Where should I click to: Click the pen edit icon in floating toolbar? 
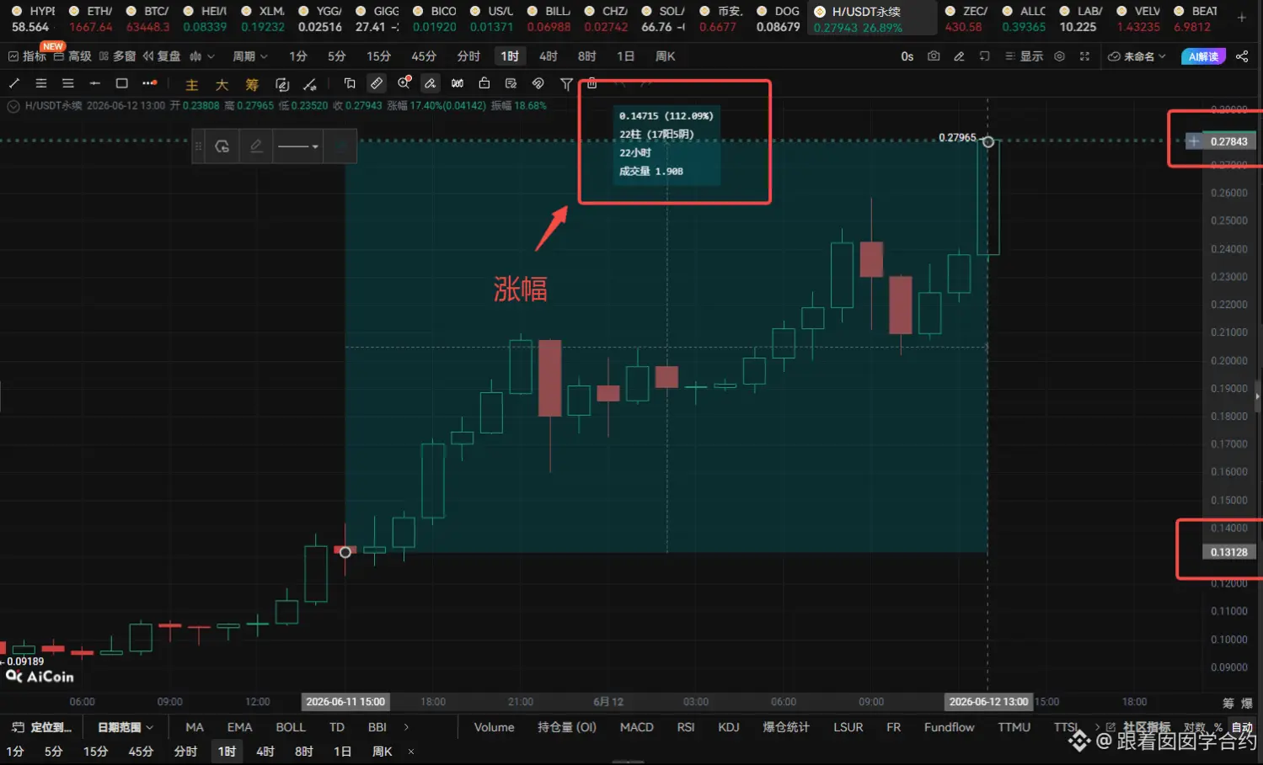pos(256,146)
